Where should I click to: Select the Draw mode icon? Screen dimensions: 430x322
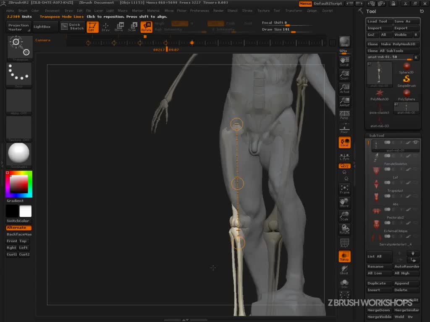pos(105,27)
